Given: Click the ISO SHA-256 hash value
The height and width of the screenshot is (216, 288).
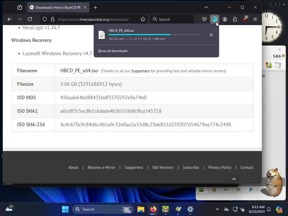Looking at the screenshot, I should [x=146, y=125].
